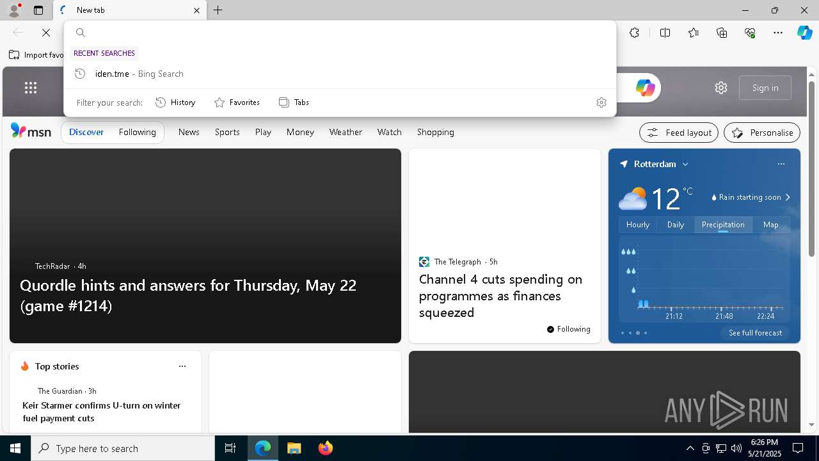The image size is (819, 461).
Task: Open Rain starting soon alert
Action: click(751, 197)
